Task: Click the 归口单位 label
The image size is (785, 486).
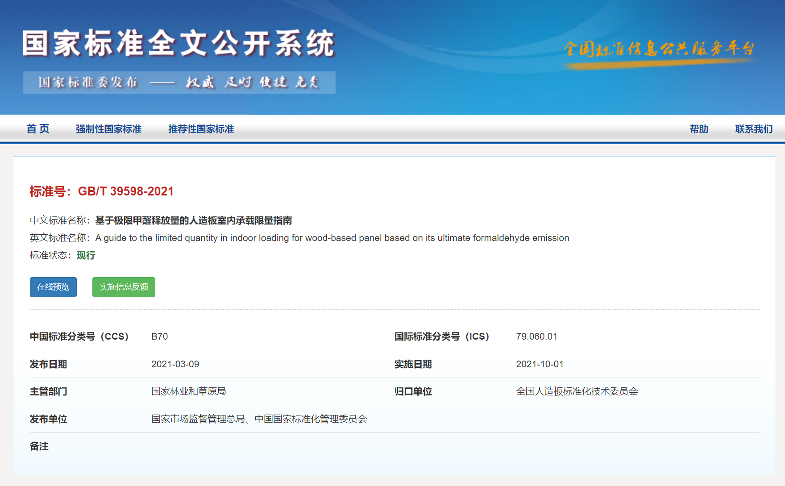Action: pyautogui.click(x=413, y=391)
